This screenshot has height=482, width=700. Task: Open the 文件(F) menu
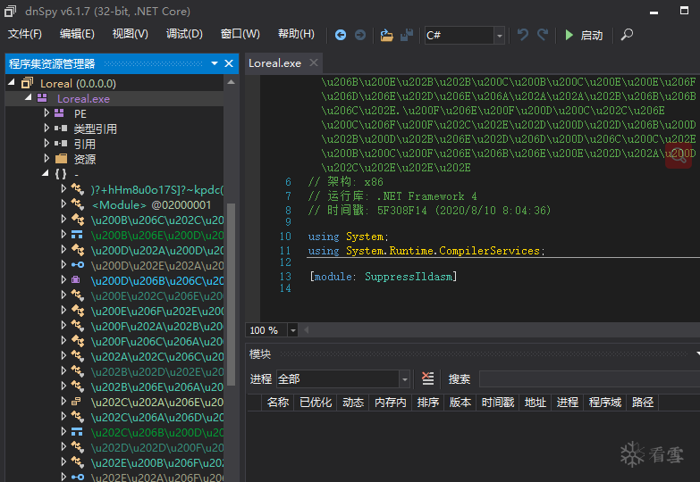click(x=24, y=34)
